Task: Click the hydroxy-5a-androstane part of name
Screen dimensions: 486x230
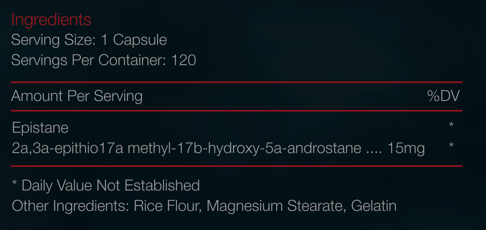Action: (x=284, y=149)
